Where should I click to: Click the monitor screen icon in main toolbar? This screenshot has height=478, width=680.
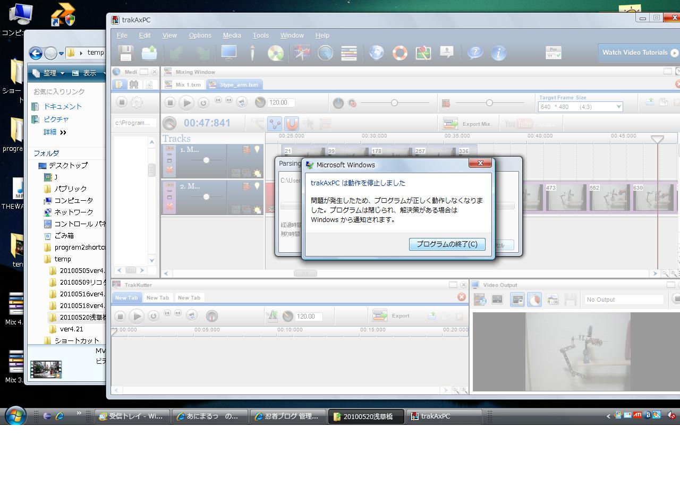229,53
